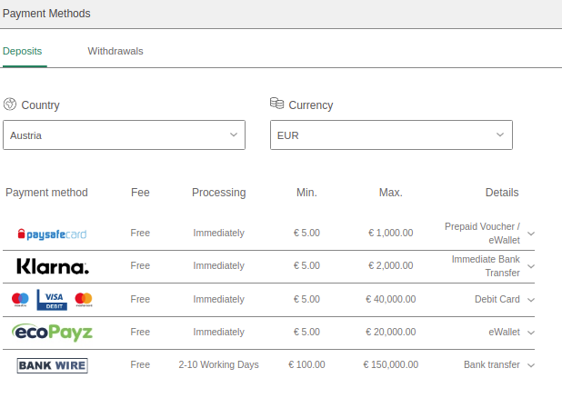The image size is (562, 398).
Task: Expand details chevron for Bank Wire row
Action: coord(531,365)
